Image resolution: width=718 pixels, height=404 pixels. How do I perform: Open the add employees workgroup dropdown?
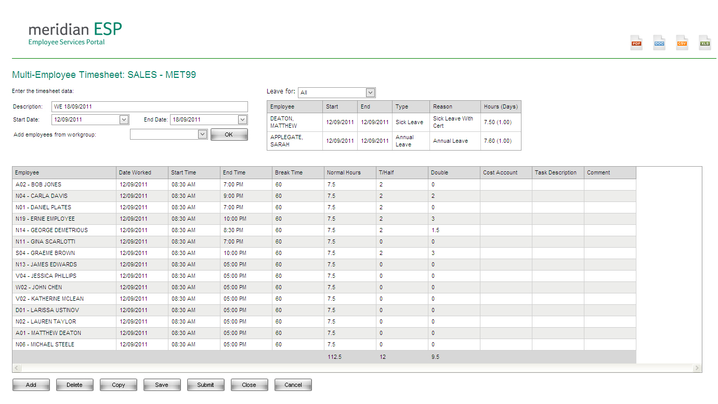click(203, 134)
